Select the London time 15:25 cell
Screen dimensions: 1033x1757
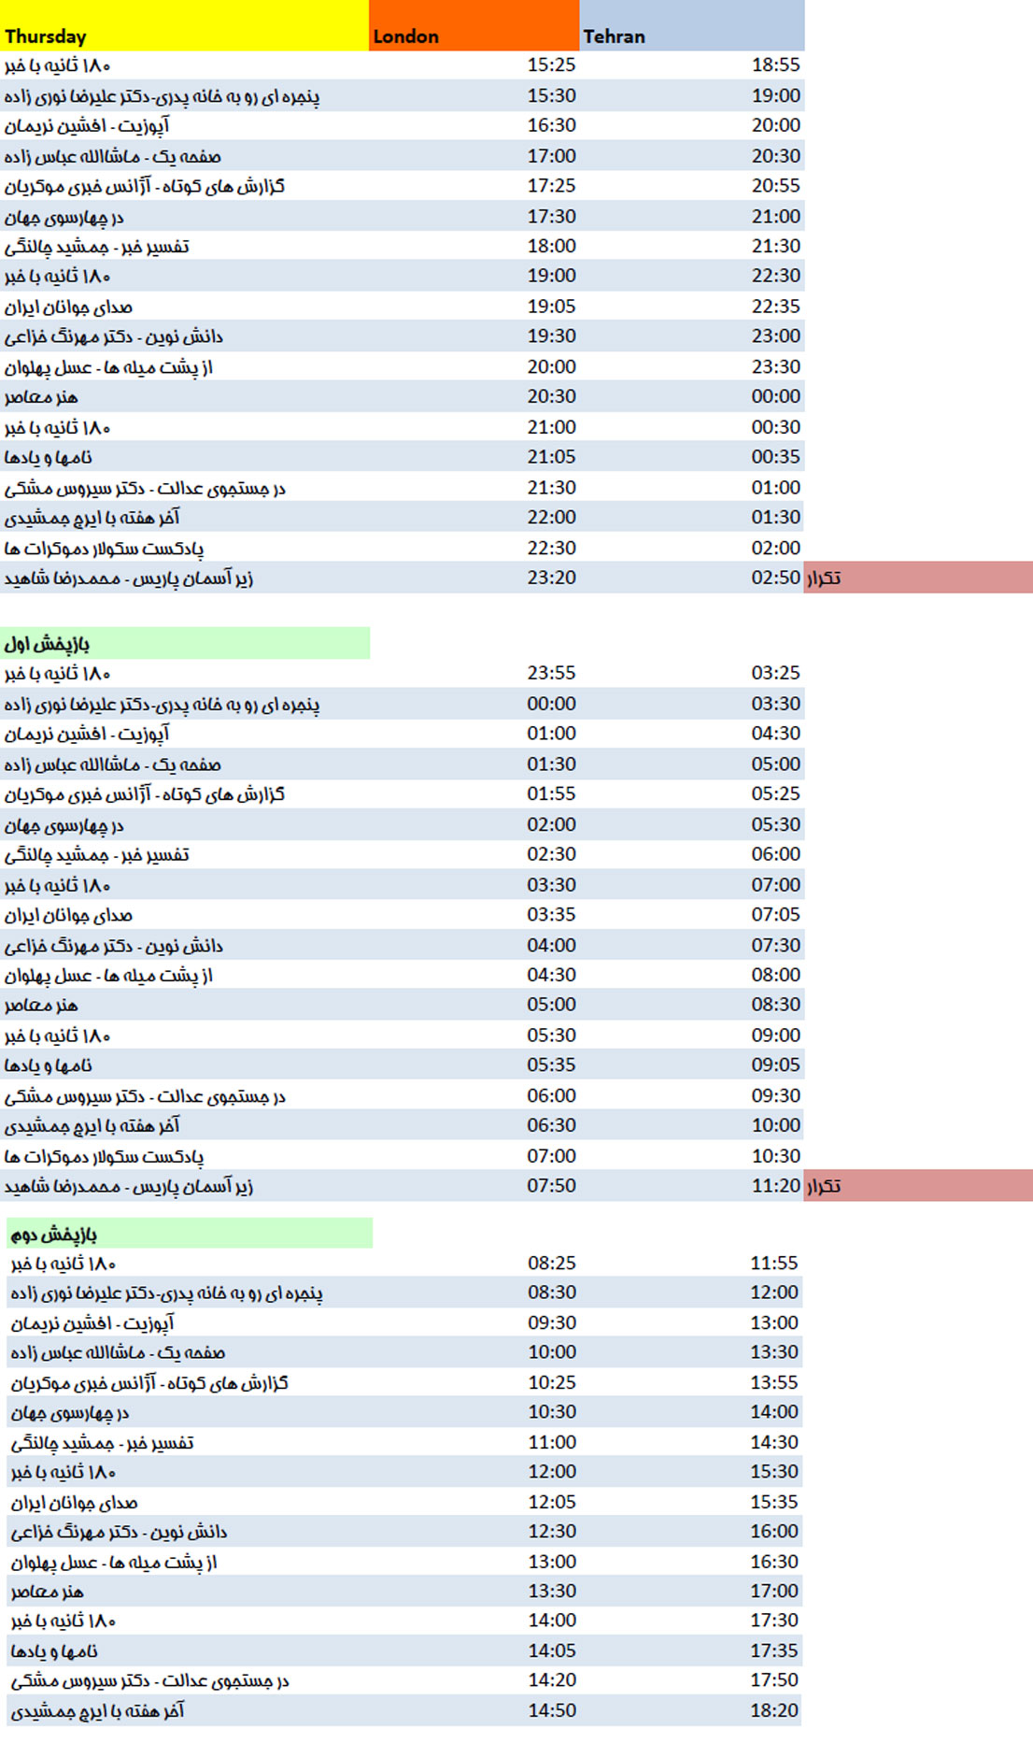click(x=551, y=64)
